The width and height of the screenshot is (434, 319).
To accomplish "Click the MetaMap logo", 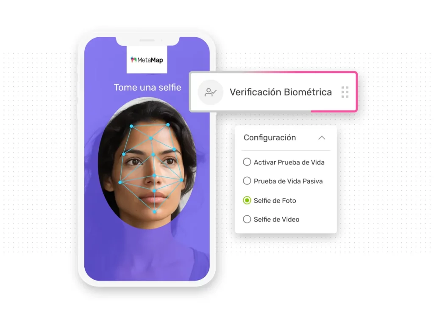I will point(147,60).
